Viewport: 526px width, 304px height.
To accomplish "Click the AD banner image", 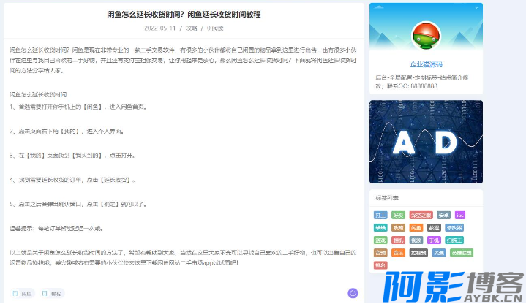I will click(426, 142).
